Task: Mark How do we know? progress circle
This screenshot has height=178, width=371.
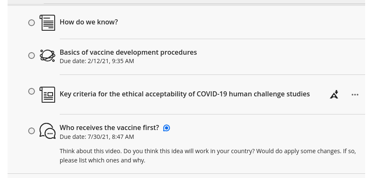Action: 32,23
